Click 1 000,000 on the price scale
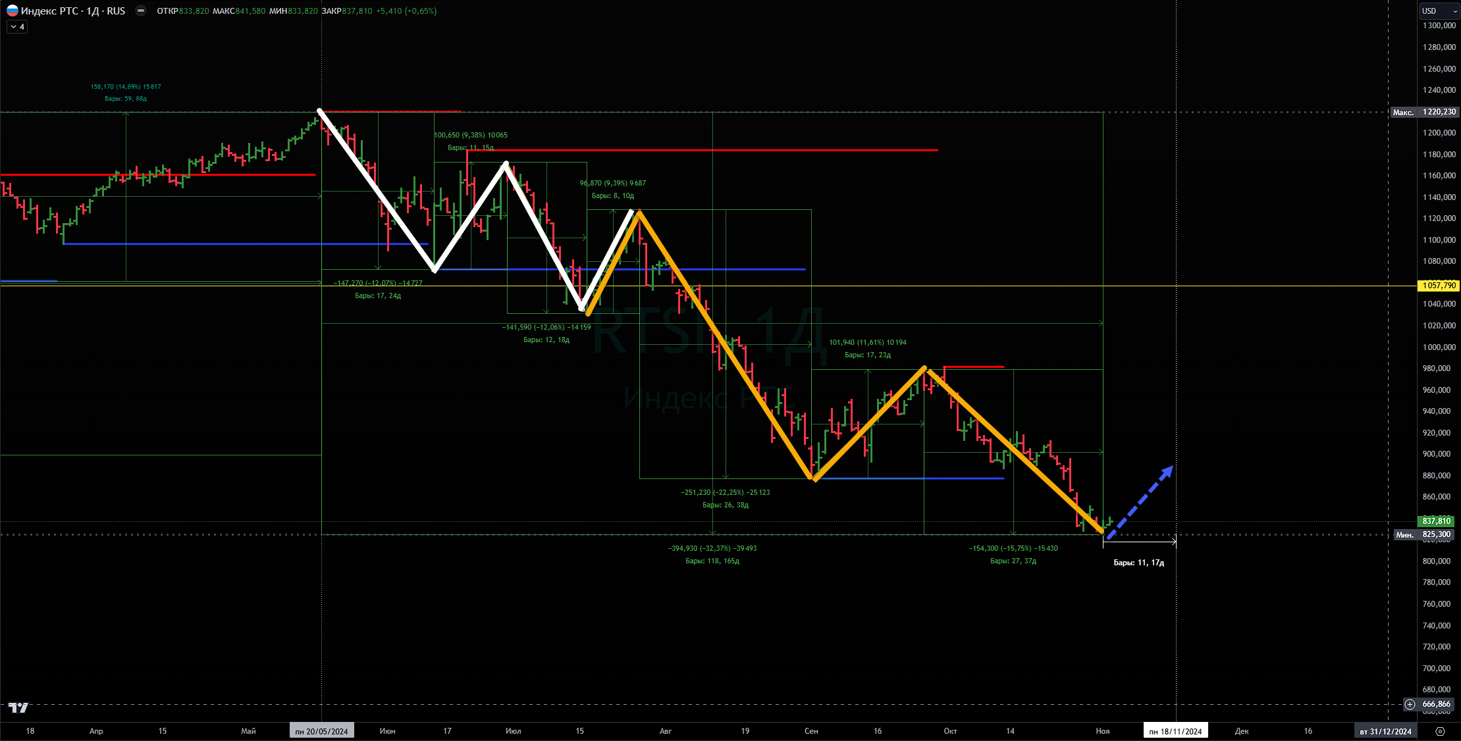The image size is (1461, 741). pyautogui.click(x=1439, y=347)
